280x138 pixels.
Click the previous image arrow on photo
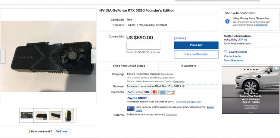tap(3, 56)
